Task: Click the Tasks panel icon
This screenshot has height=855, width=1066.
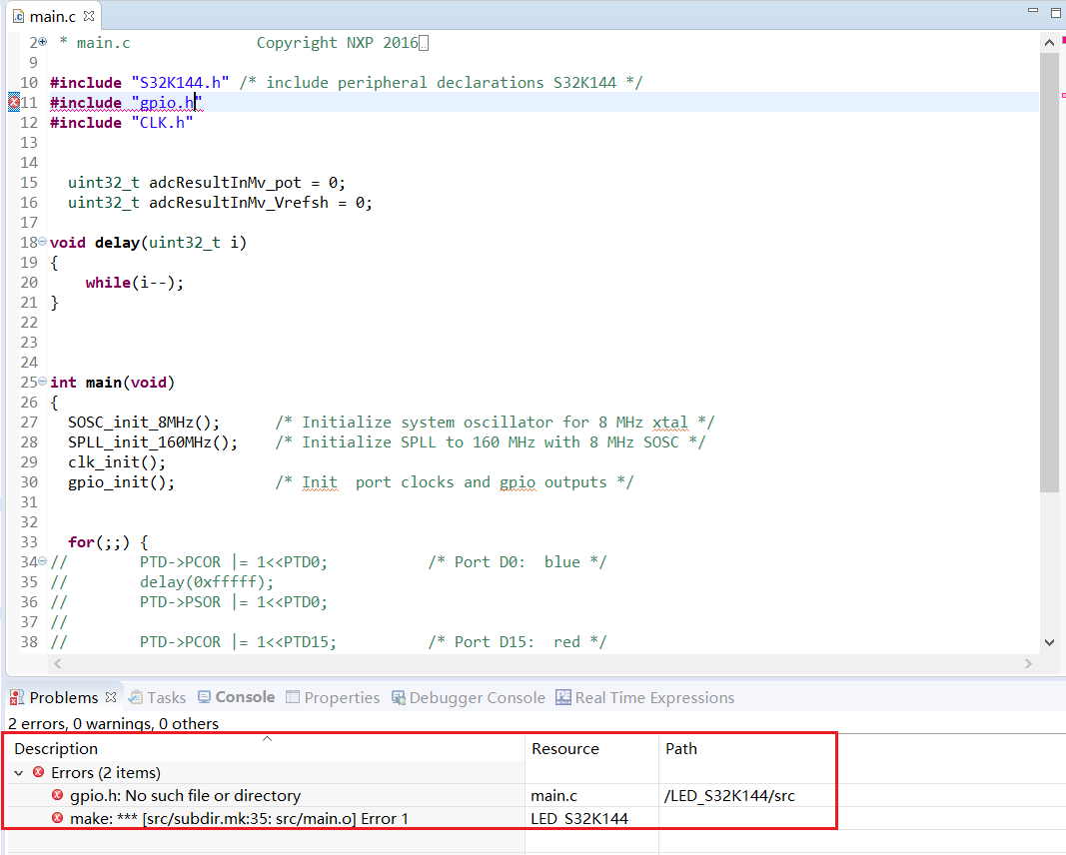Action: pos(135,696)
